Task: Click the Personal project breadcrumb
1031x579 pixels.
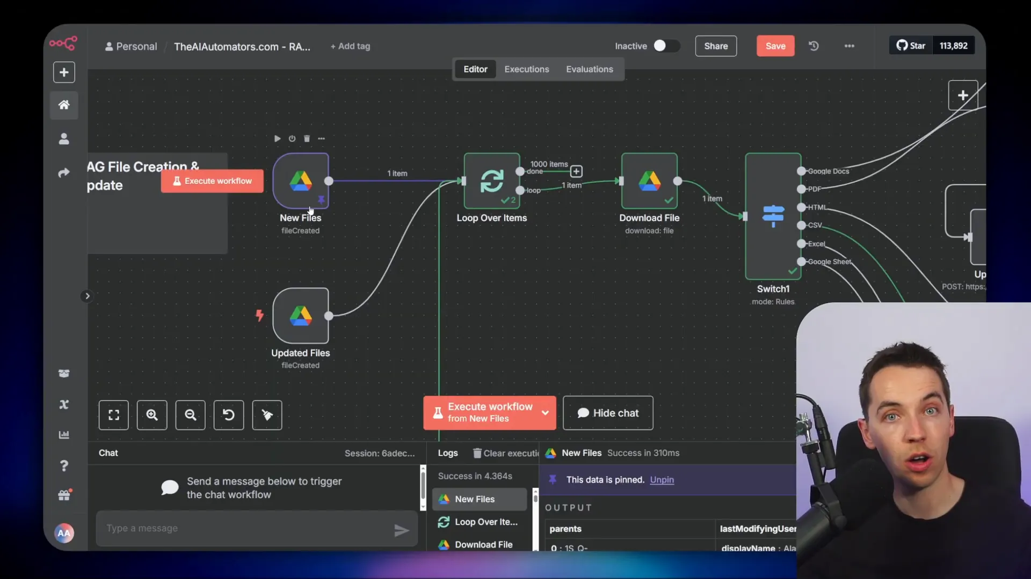Action: click(131, 47)
